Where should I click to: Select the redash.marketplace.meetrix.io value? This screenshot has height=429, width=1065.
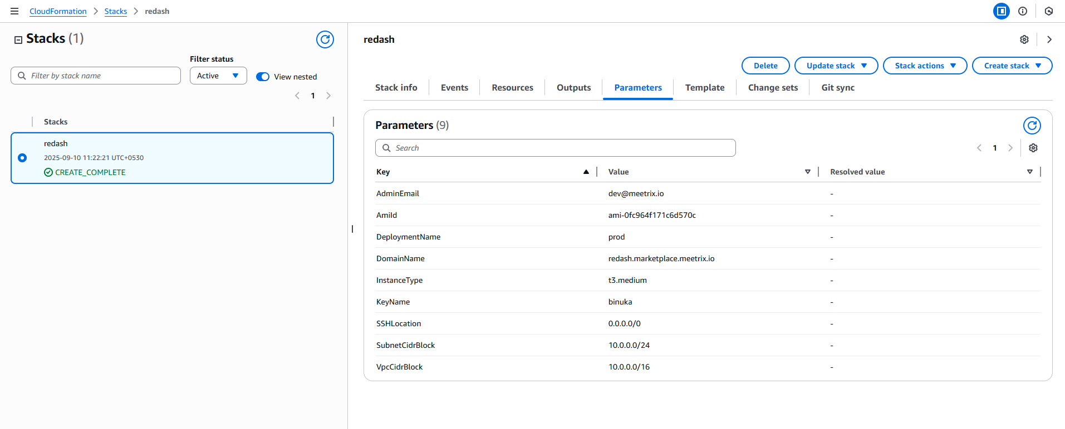[x=661, y=258]
